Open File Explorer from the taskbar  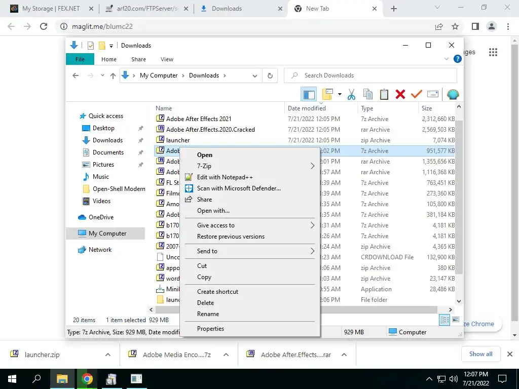click(x=62, y=379)
